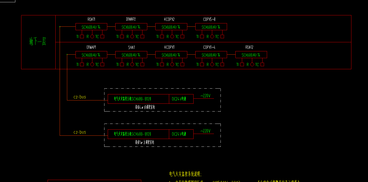Screen dimensions: 368x182
Task: Click the SCK600A1/T4 box under KCDPX1
Action: pos(171,55)
